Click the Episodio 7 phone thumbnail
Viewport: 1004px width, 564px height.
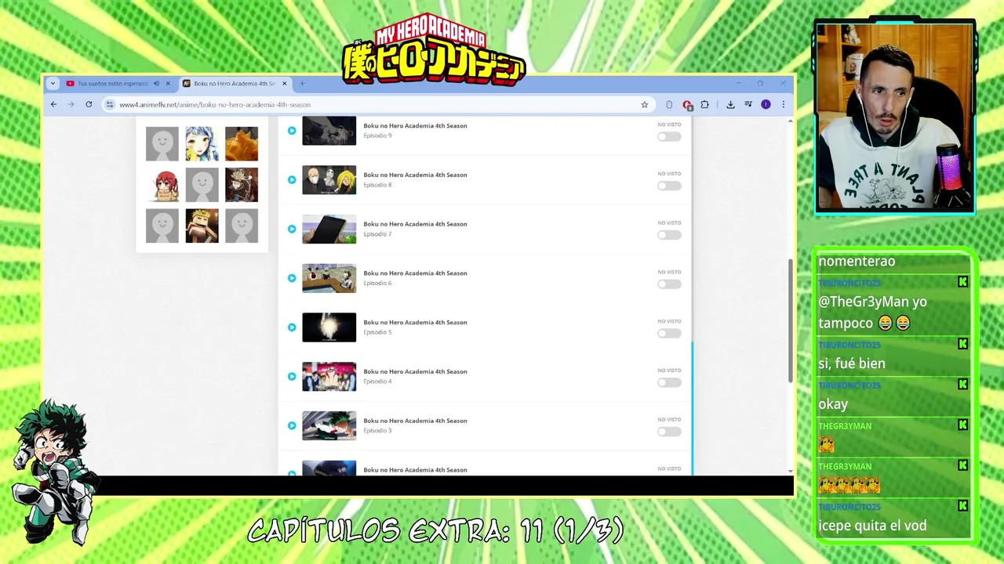tap(329, 229)
